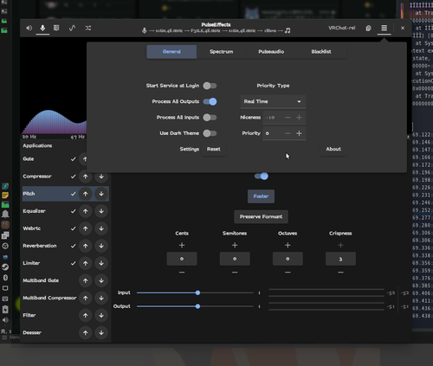
Task: Open the VRChat-rel preset button
Action: (x=342, y=28)
